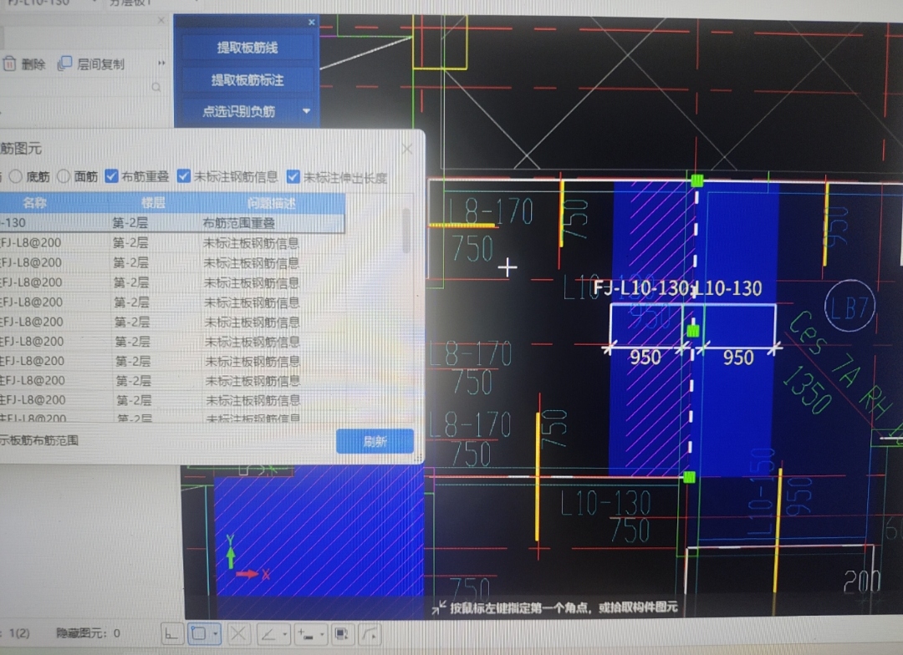
Task: Click the 删除 trash can icon
Action: pyautogui.click(x=9, y=63)
